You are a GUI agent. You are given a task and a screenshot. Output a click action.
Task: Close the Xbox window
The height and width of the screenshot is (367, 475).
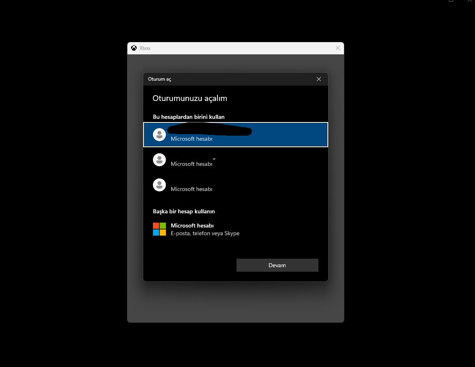(x=338, y=48)
